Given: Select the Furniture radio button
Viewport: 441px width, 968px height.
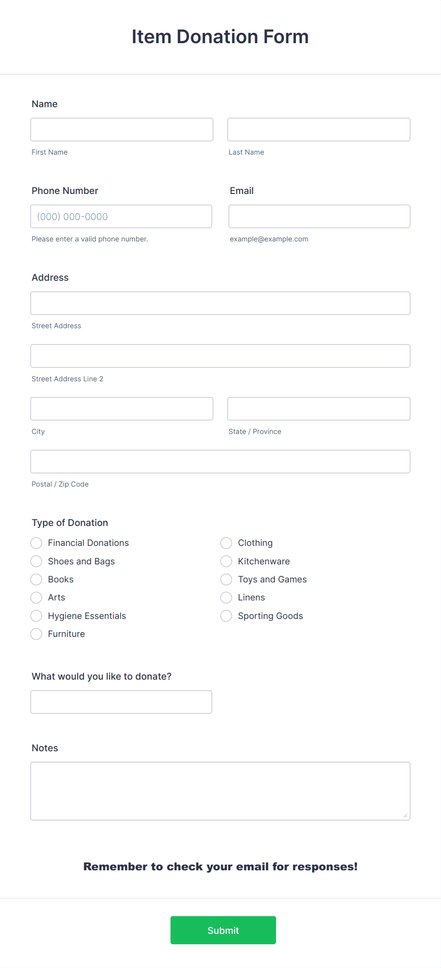Looking at the screenshot, I should (x=37, y=634).
